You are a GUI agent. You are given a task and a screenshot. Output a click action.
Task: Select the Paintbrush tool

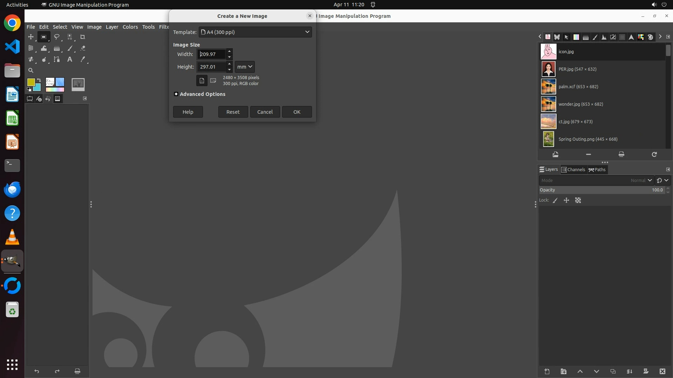[x=70, y=48]
